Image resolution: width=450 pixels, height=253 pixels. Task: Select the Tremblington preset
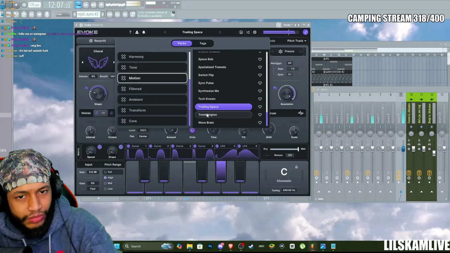[224, 115]
